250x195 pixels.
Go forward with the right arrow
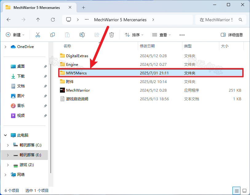(23, 20)
